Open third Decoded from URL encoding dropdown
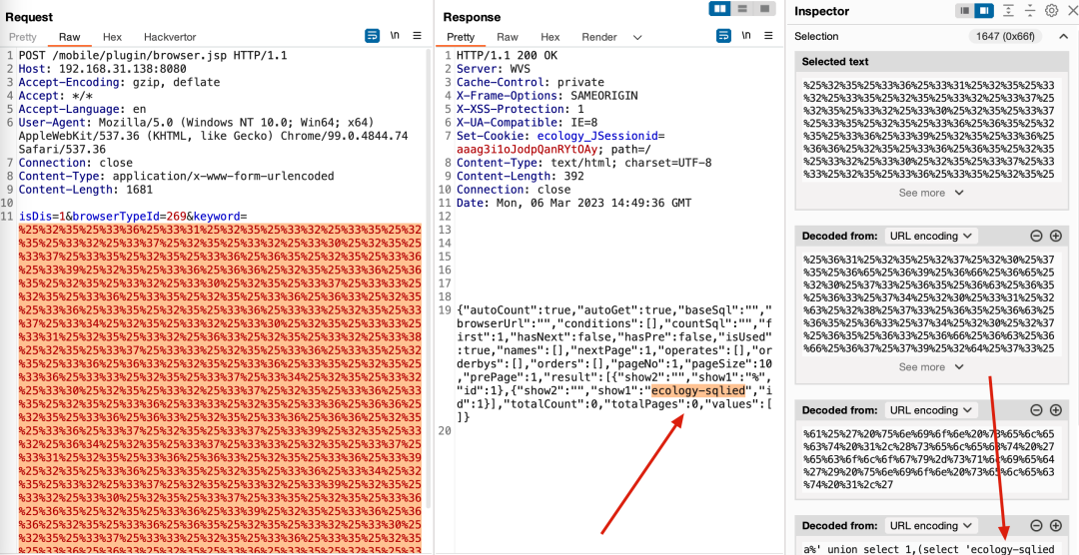The width and height of the screenshot is (1079, 555). point(931,525)
